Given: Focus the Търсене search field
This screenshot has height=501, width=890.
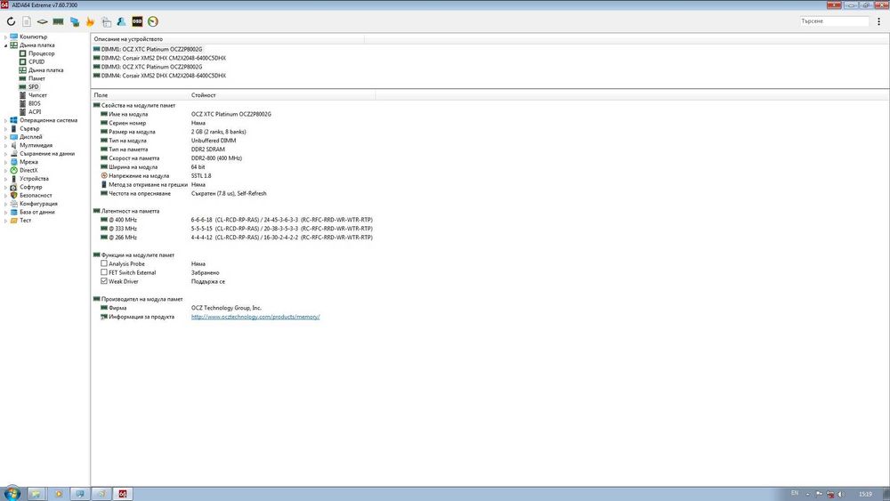Looking at the screenshot, I should click(x=834, y=21).
